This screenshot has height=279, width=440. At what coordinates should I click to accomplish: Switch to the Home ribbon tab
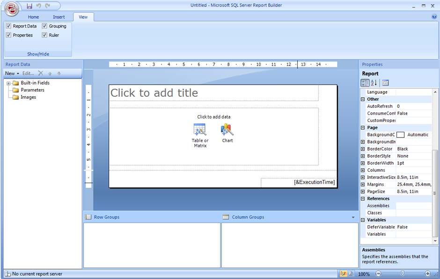coord(33,16)
